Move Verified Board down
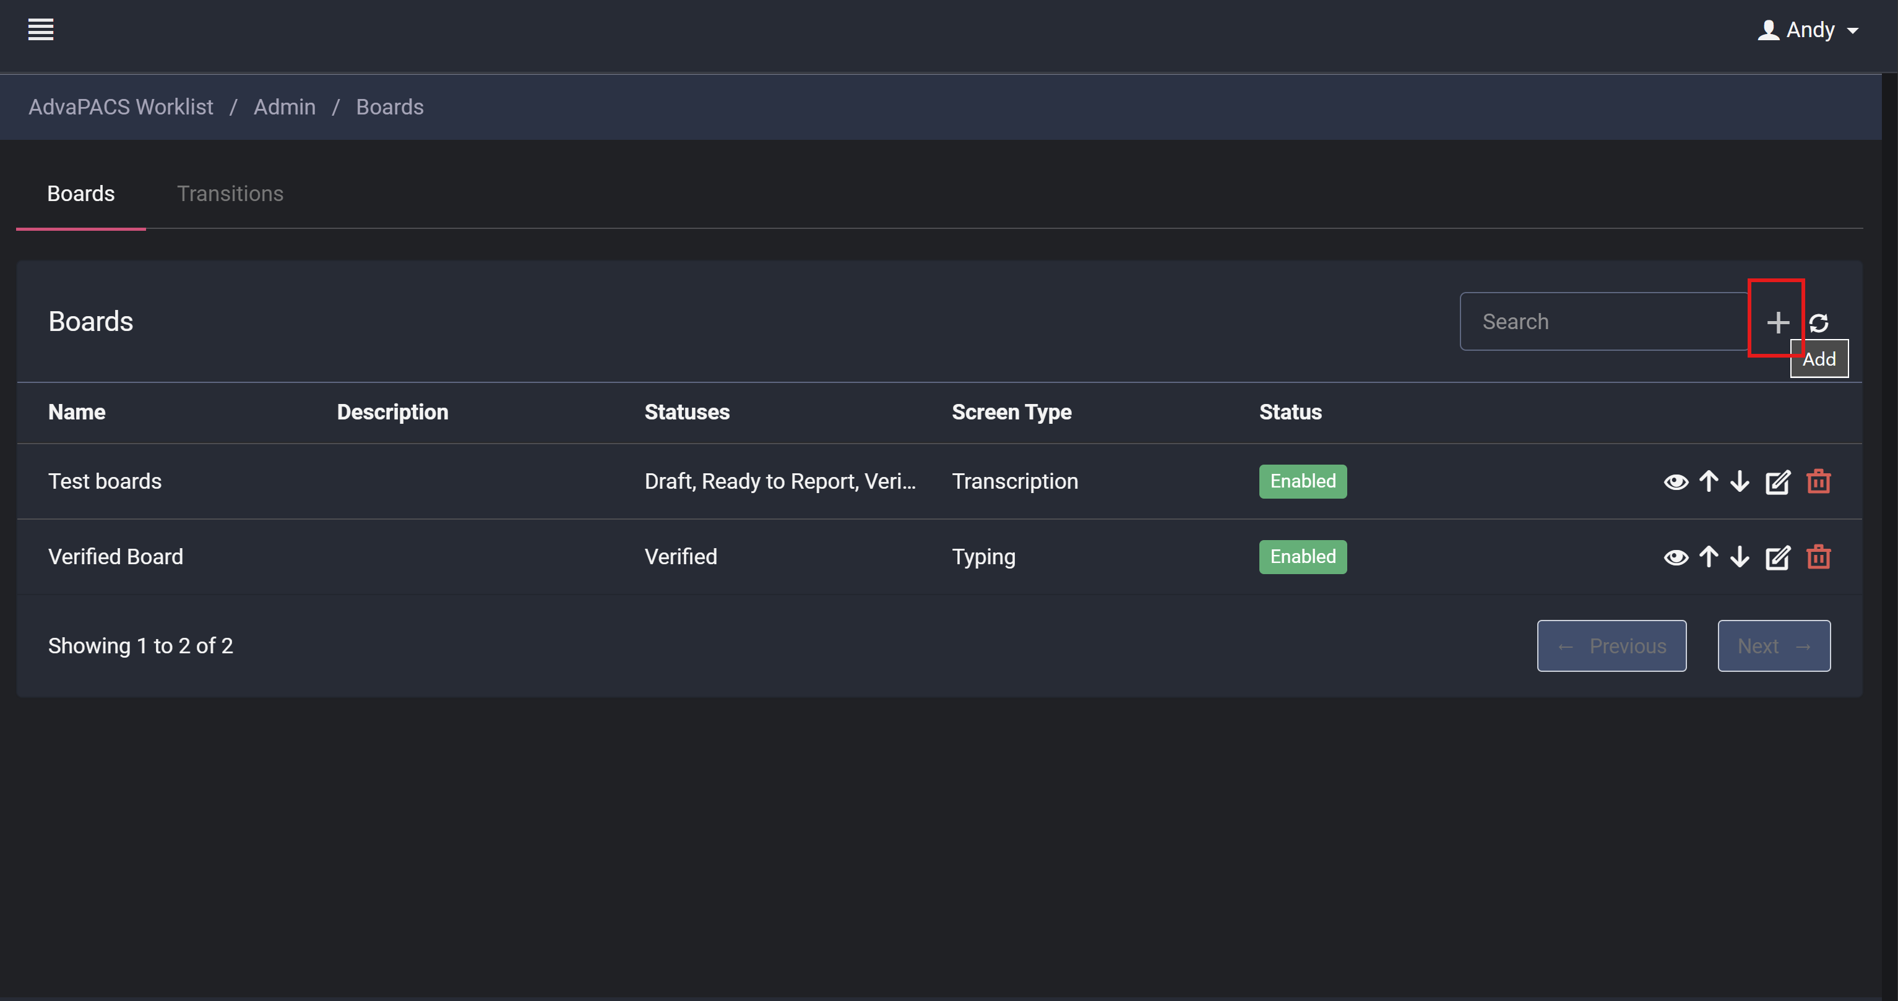 tap(1740, 557)
